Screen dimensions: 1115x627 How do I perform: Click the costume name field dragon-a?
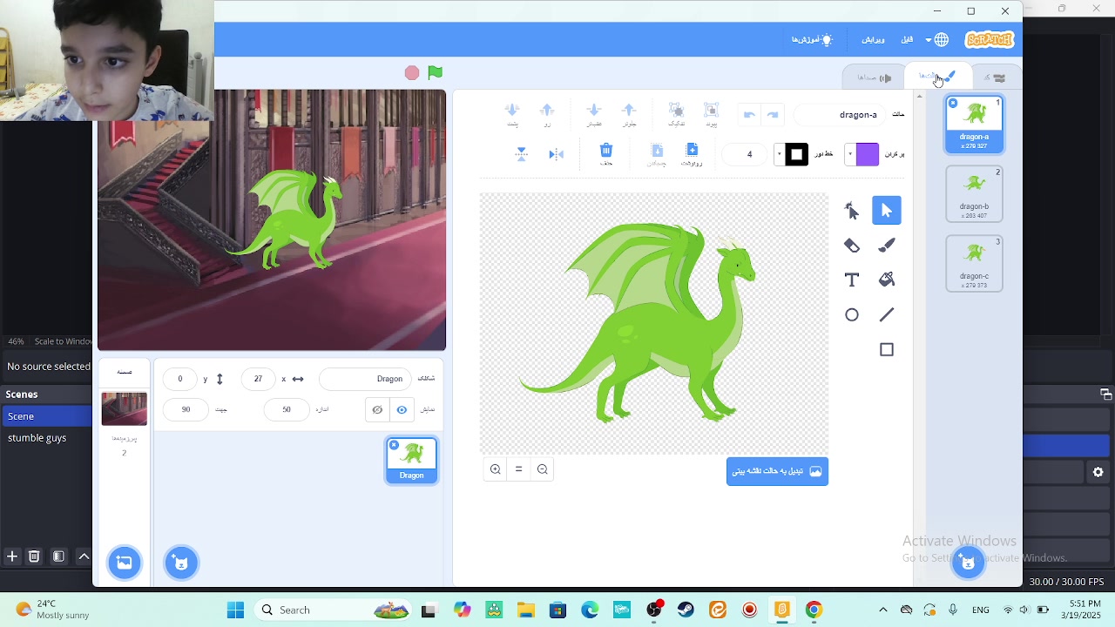(x=841, y=114)
